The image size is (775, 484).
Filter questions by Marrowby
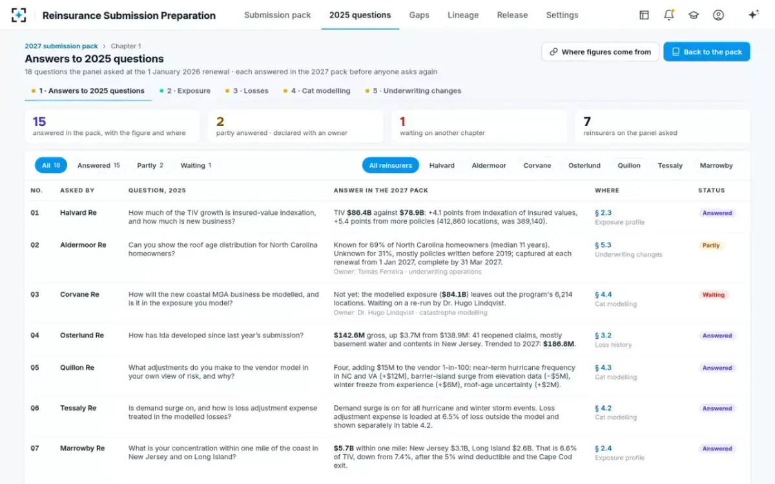(716, 165)
